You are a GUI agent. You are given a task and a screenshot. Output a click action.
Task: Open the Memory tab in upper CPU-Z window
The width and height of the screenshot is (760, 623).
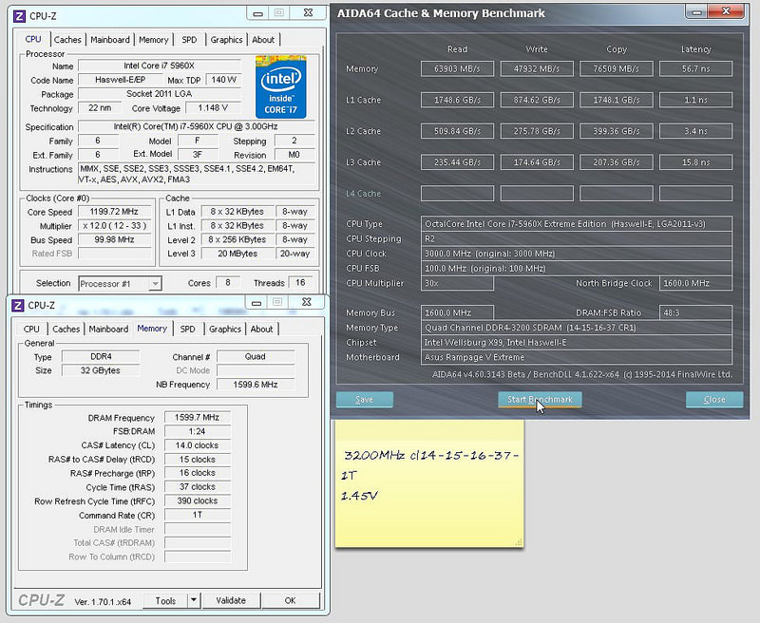pos(153,40)
